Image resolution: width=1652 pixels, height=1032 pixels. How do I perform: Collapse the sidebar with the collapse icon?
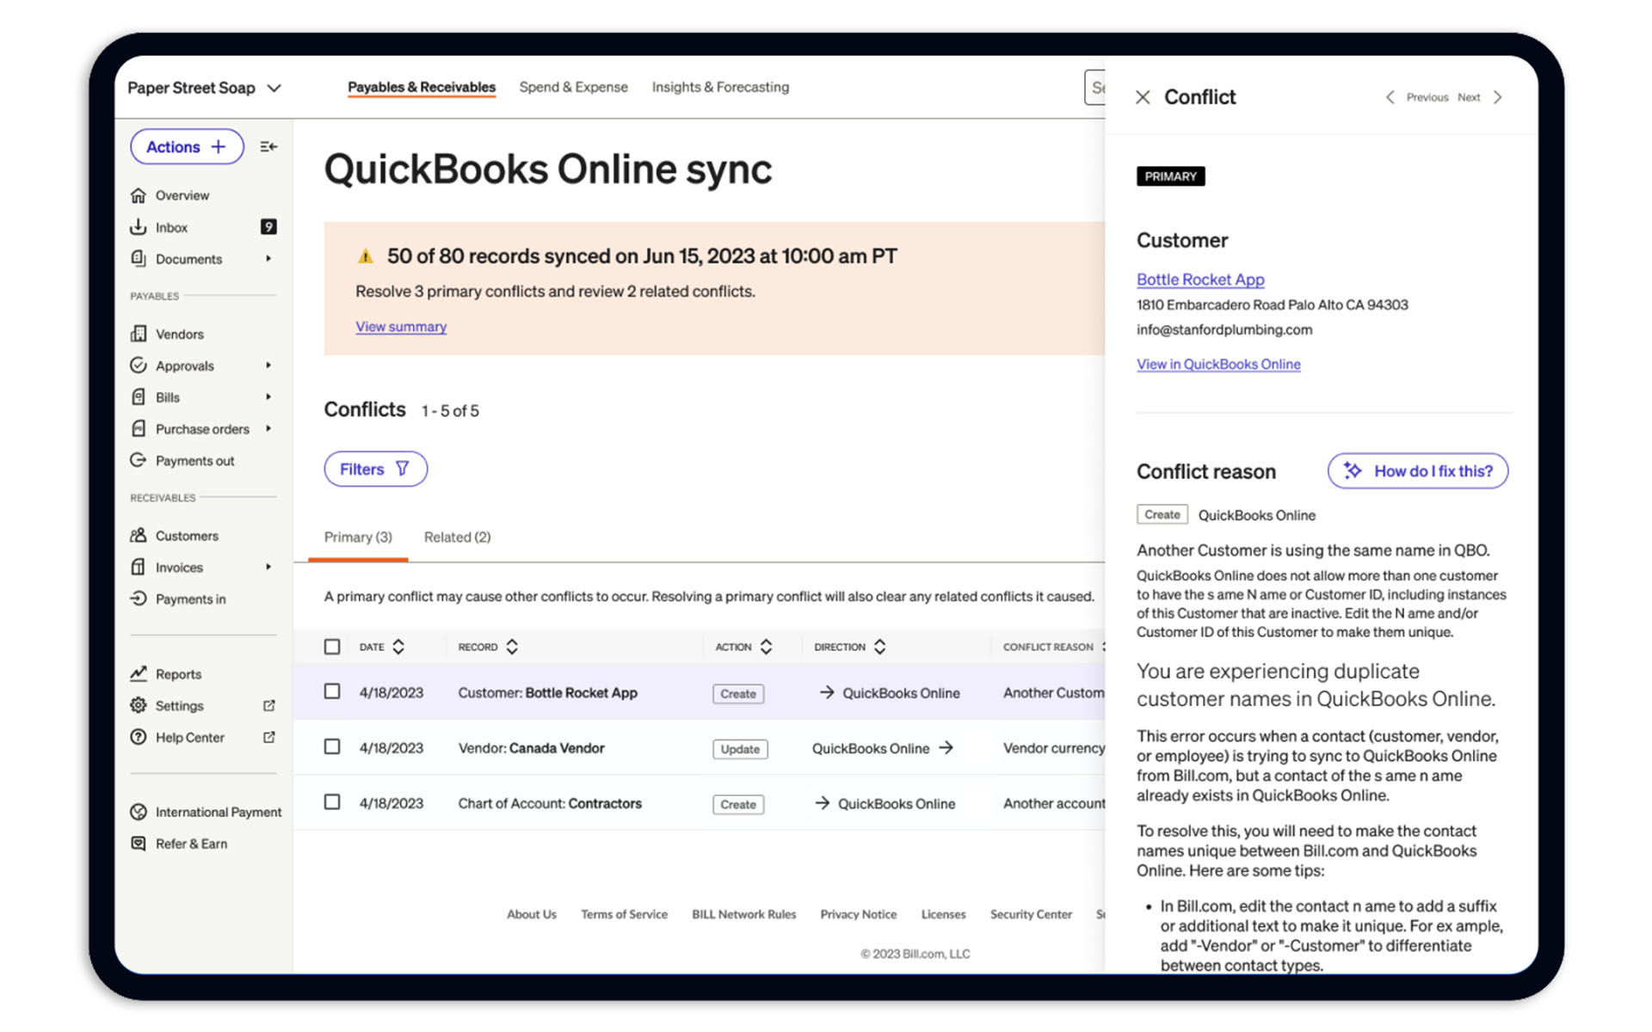268,147
